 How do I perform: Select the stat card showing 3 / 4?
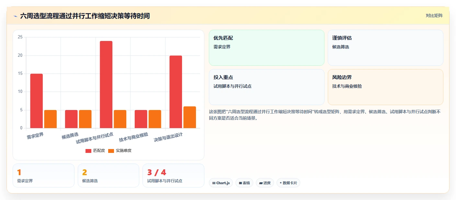(x=173, y=175)
